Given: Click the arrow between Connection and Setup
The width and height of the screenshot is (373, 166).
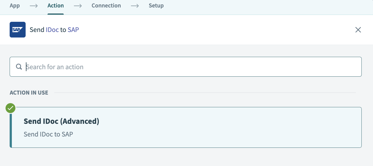Looking at the screenshot, I should click(x=135, y=6).
